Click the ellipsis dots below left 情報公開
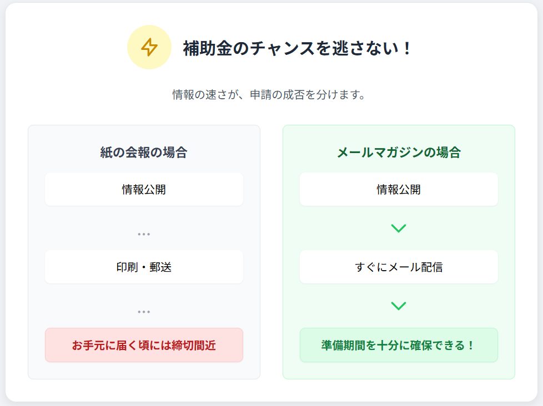This screenshot has height=406, width=543. coord(144,234)
